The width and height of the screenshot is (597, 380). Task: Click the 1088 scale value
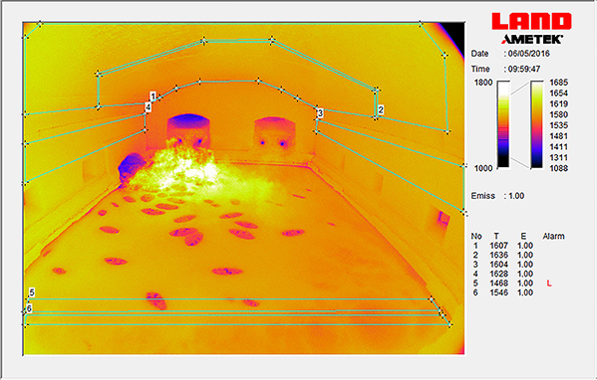coord(558,168)
